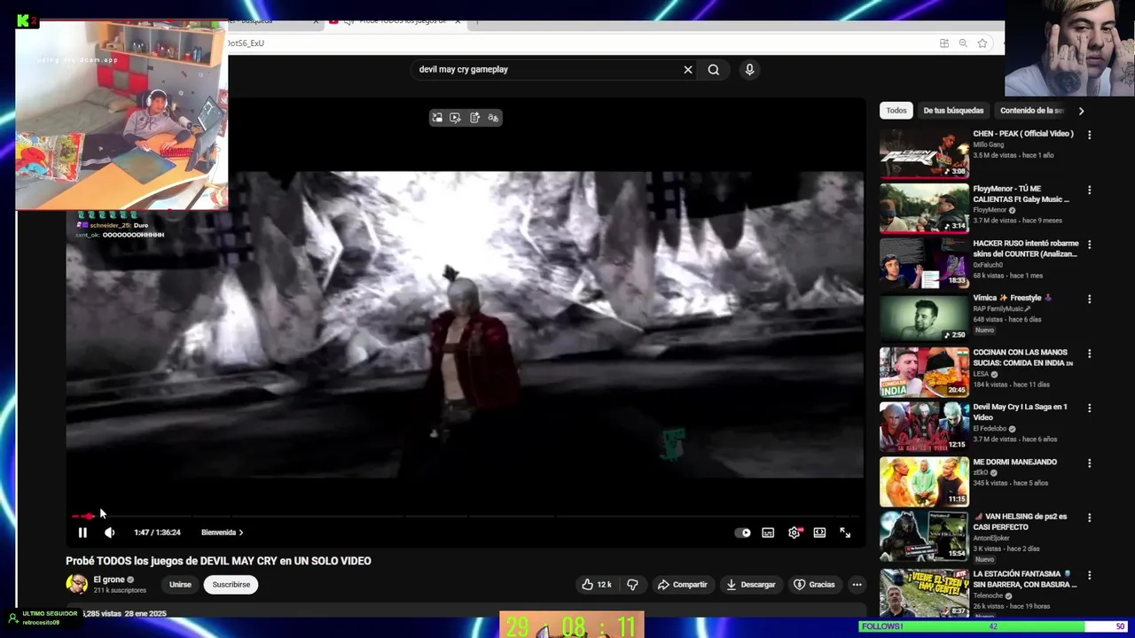Exit fullscreen with the bottom-right player icon
Screen dimensions: 1135x638
845,533
